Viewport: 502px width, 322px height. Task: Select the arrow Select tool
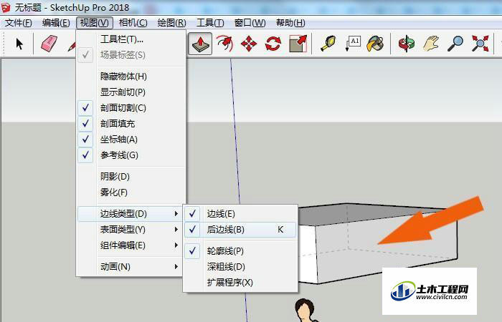coord(20,44)
